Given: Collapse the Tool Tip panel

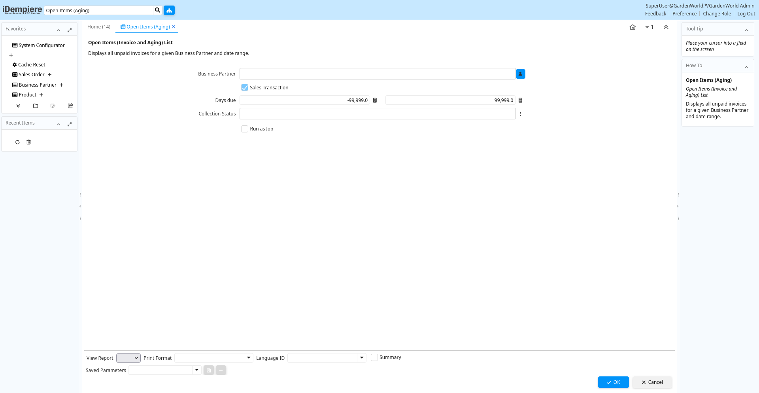Looking at the screenshot, I should (746, 30).
